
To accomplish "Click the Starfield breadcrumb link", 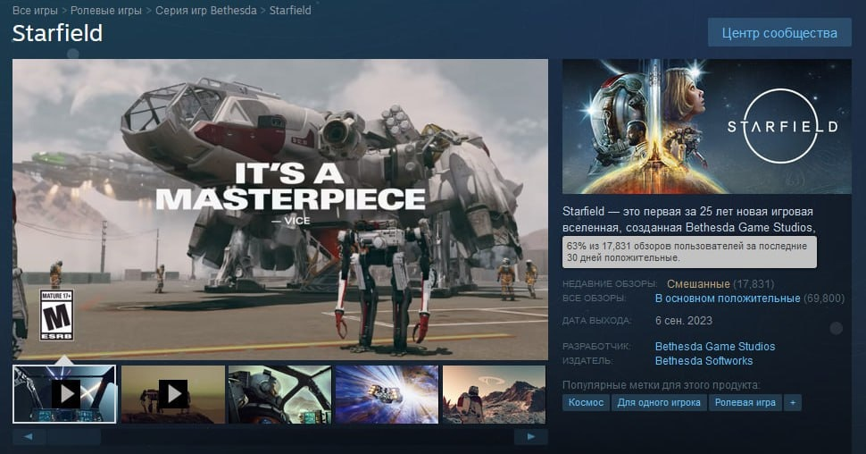I will [x=290, y=11].
